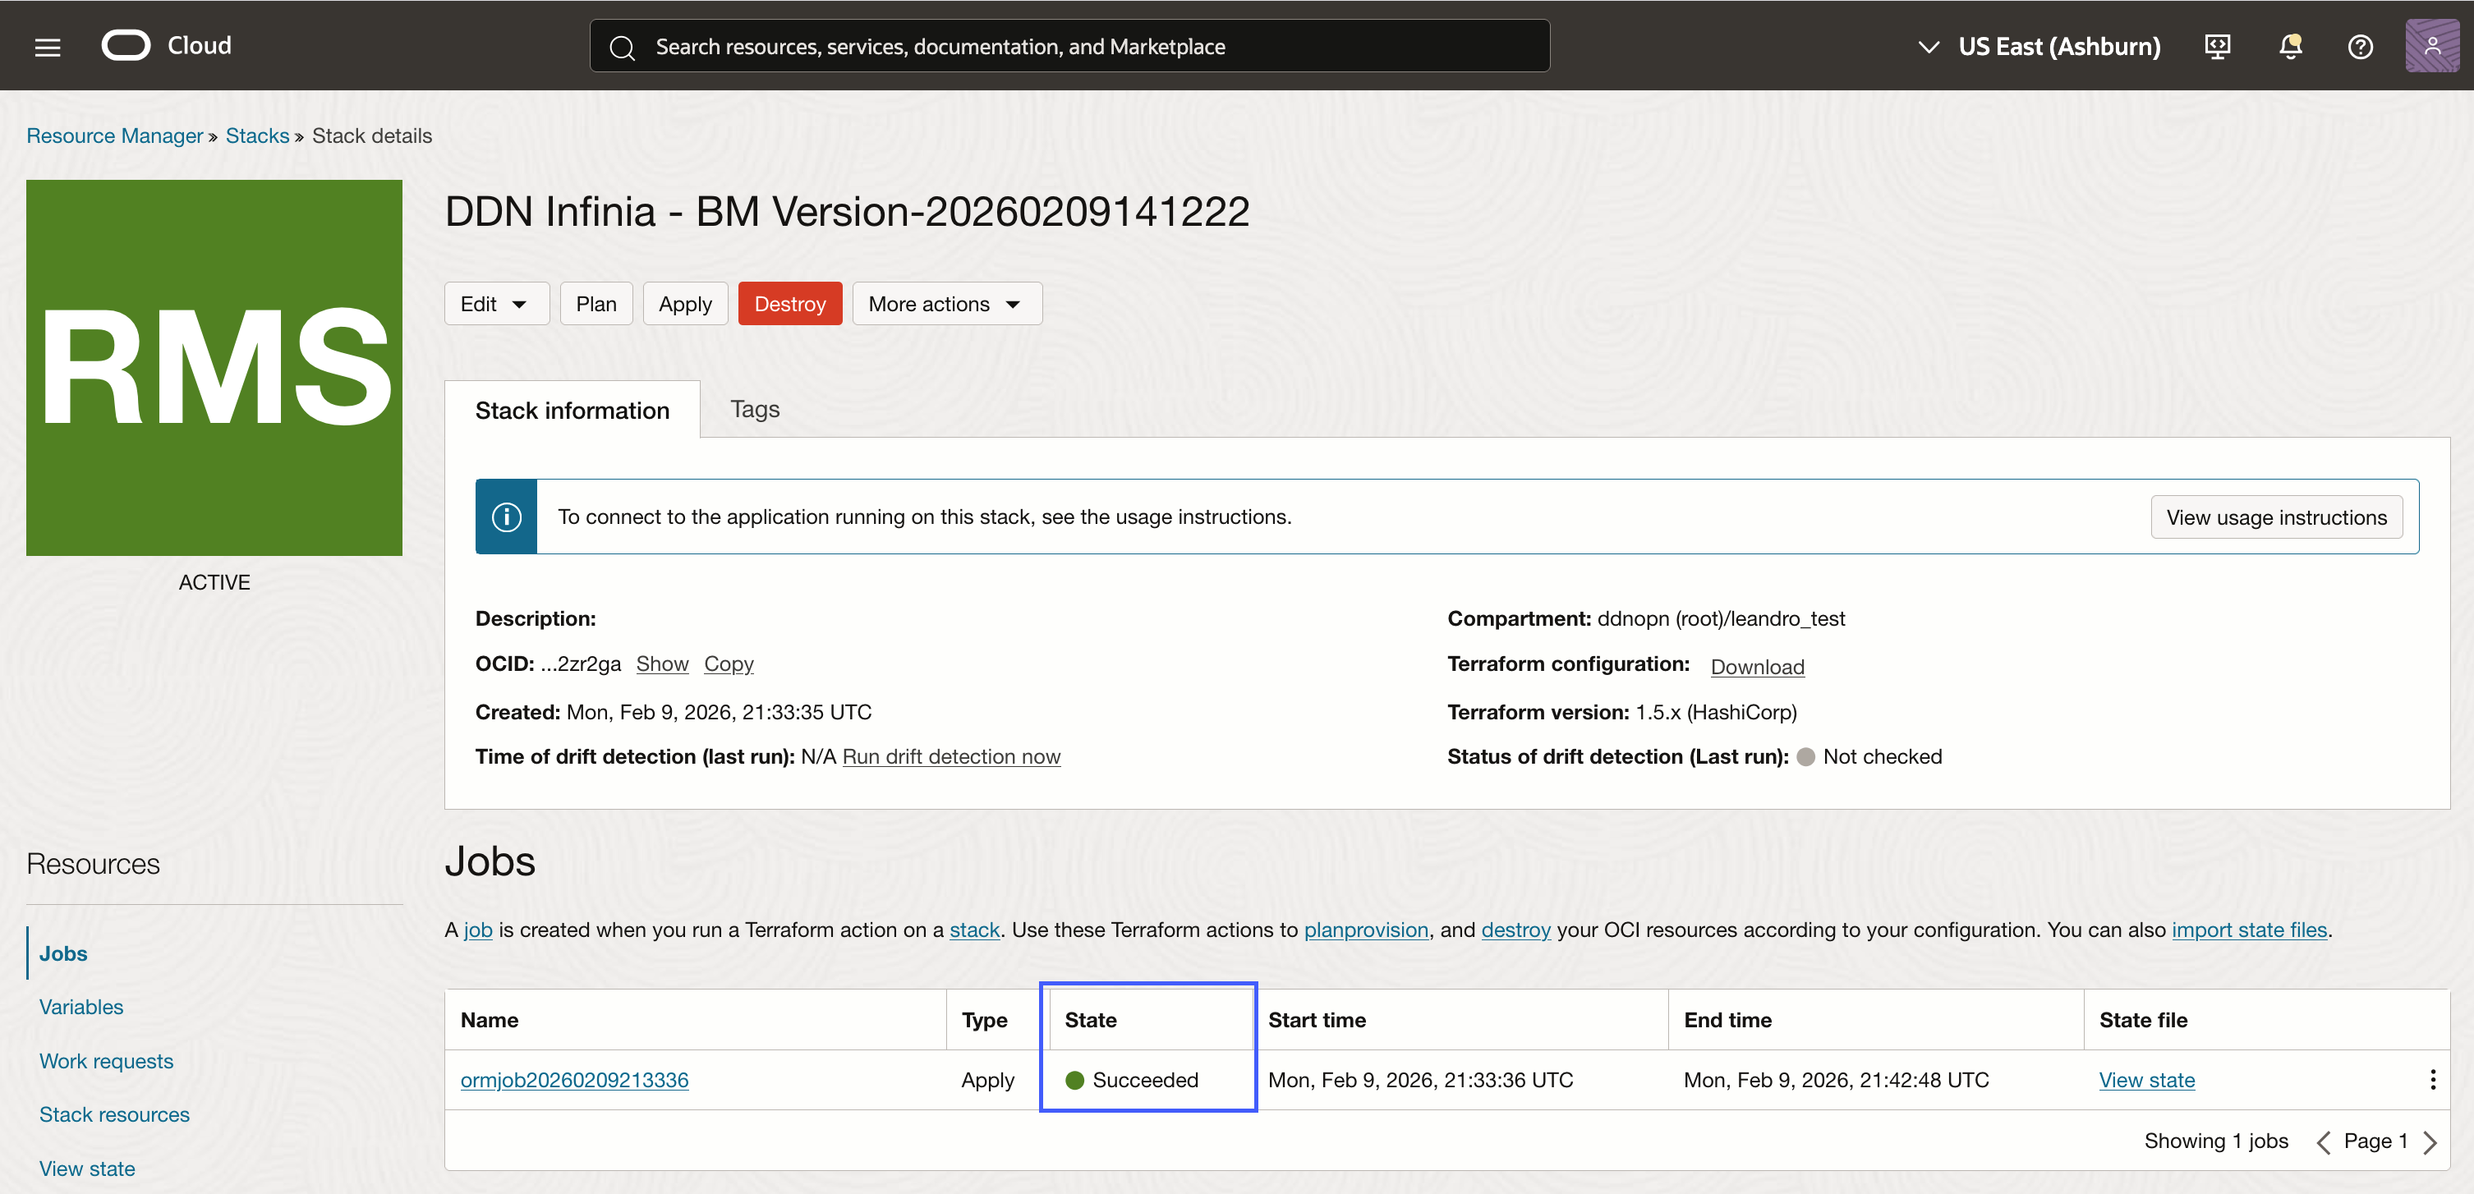Open the notifications bell
Viewport: 2474px width, 1194px height.
pyautogui.click(x=2290, y=46)
